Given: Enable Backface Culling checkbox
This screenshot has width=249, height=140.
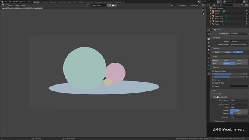Looking at the screenshot, I should point(213,71).
